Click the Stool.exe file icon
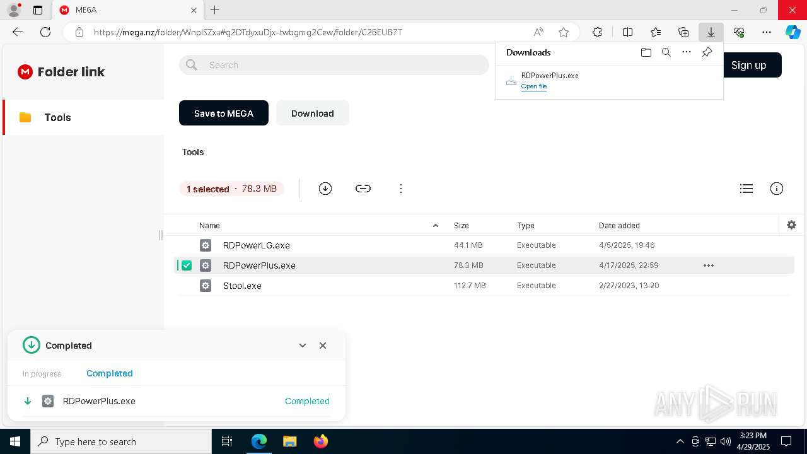The width and height of the screenshot is (807, 454). coord(206,286)
